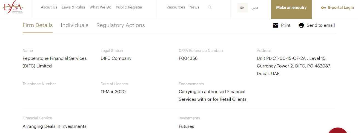This screenshot has width=358, height=133.
Task: Click the Make an enquiry button
Action: (291, 9)
